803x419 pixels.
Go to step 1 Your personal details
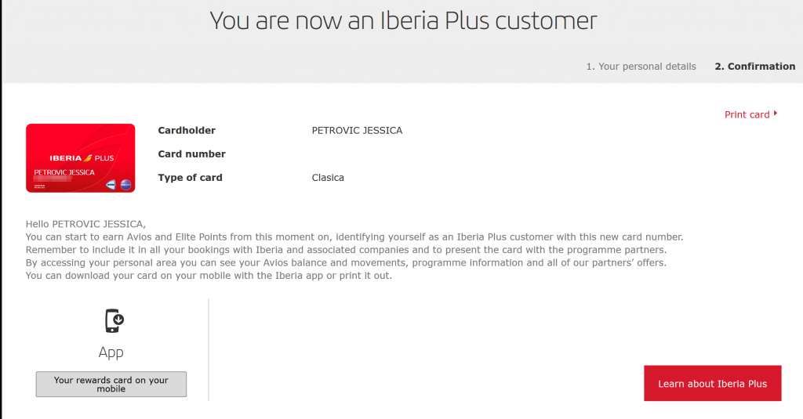coord(641,67)
